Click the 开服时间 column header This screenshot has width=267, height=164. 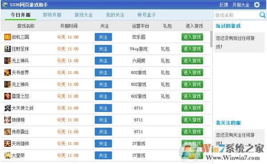click(x=69, y=26)
